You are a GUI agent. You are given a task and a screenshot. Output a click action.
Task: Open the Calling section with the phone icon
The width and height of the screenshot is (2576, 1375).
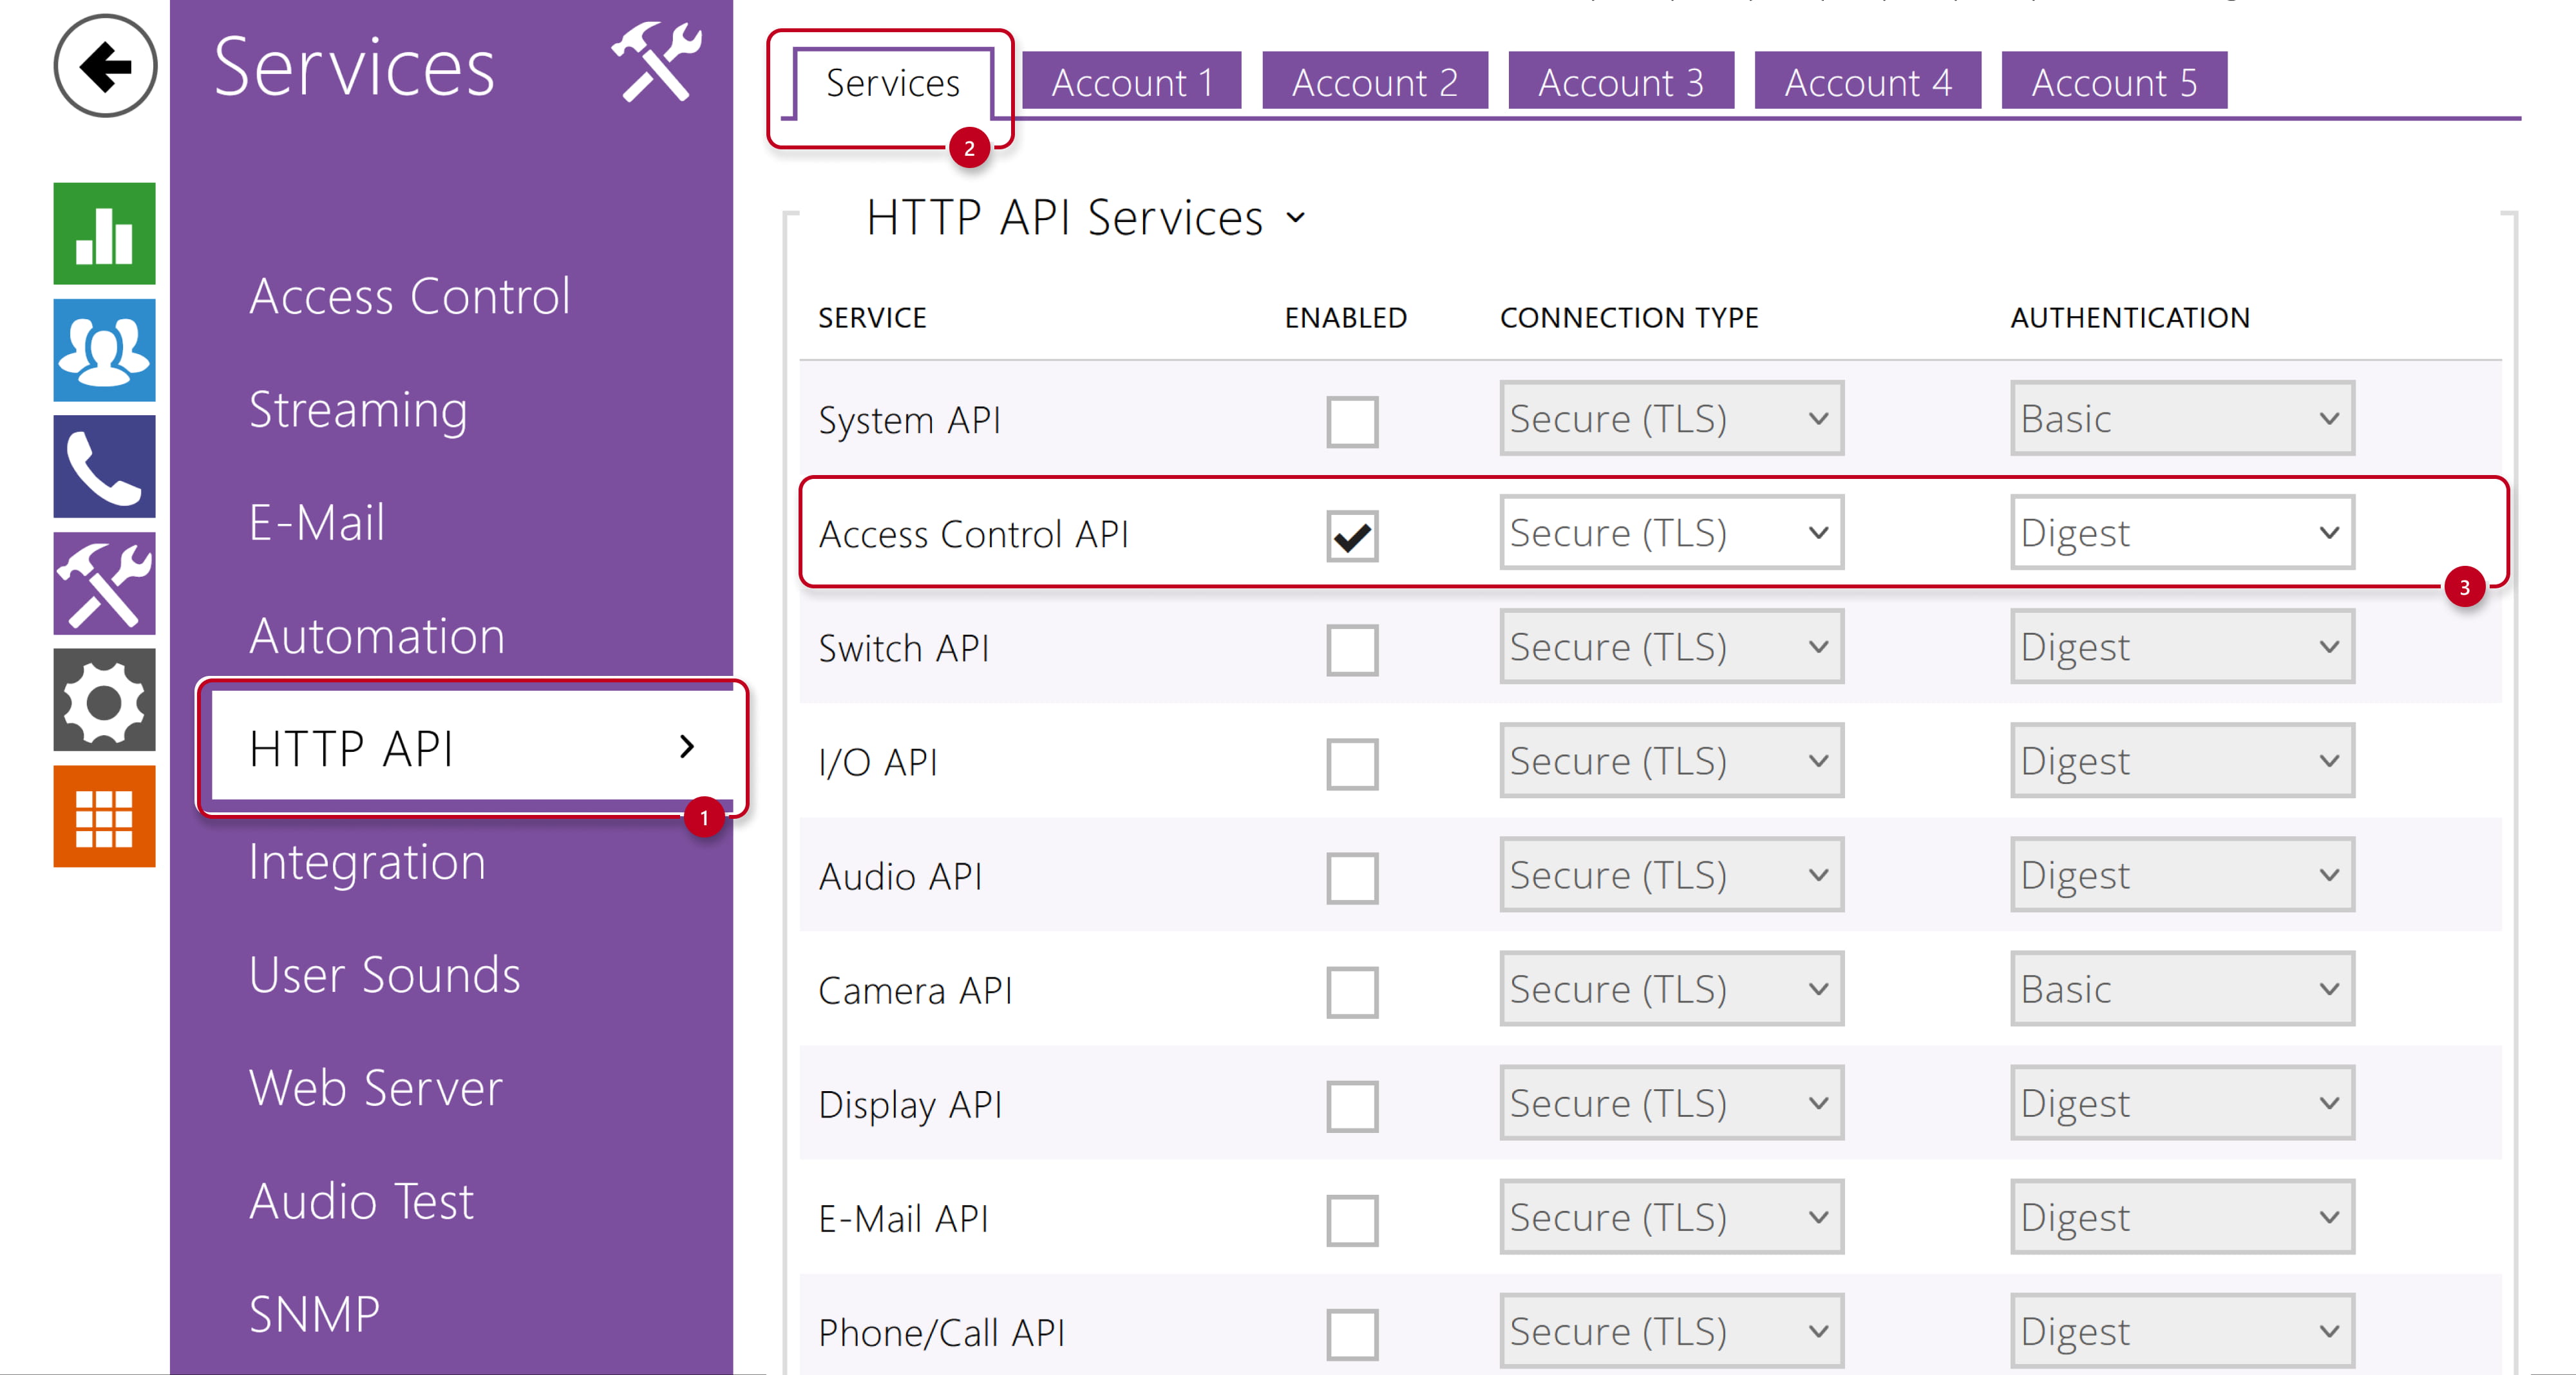click(105, 467)
